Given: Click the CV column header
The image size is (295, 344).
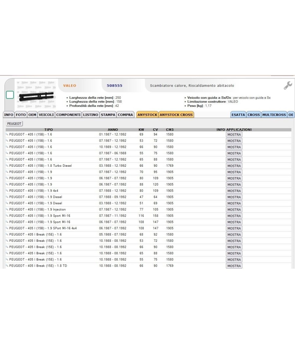Looking at the screenshot, I should 155,130.
